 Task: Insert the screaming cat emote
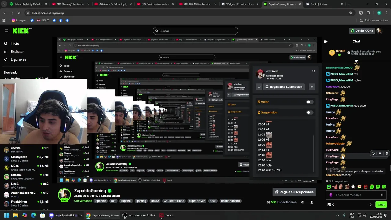[347, 186]
